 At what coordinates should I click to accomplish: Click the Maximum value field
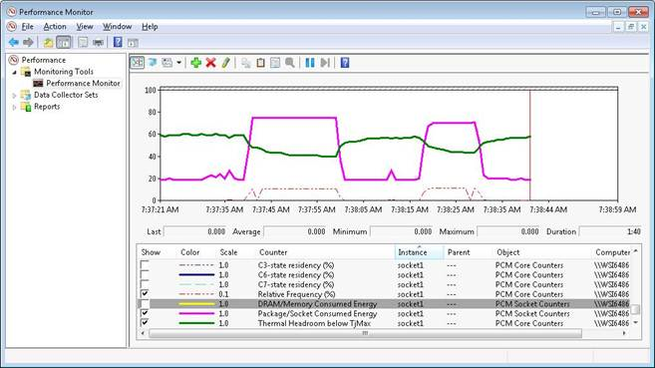(x=508, y=231)
